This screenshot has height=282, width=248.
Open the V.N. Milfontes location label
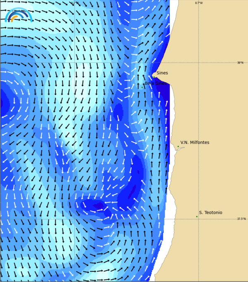[195, 142]
